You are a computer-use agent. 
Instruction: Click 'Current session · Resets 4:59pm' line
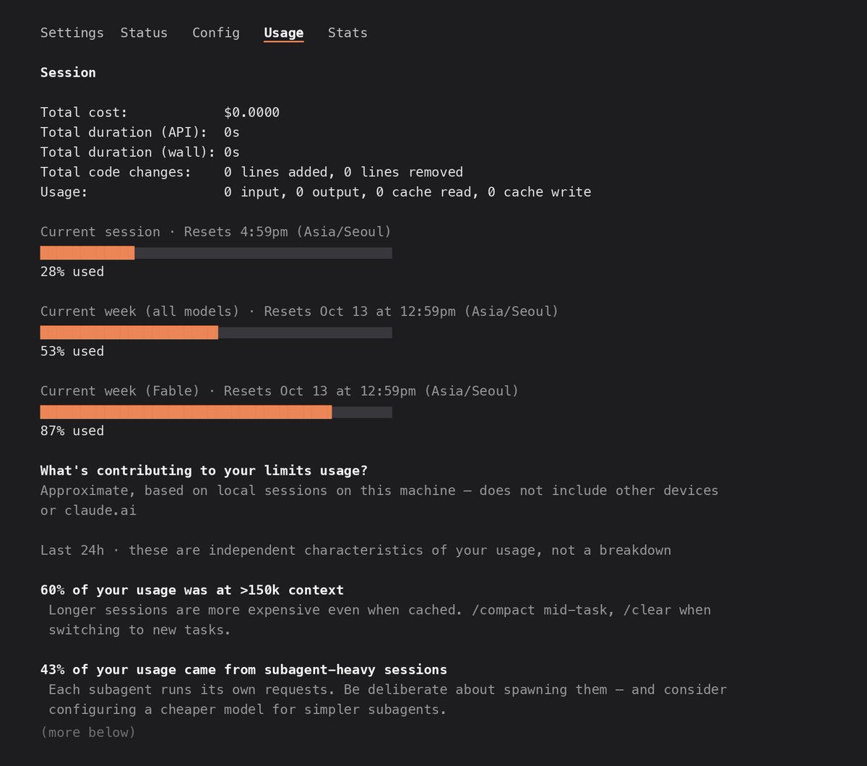(x=216, y=232)
